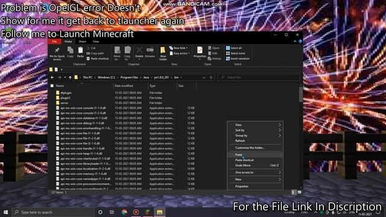The width and height of the screenshot is (386, 217).
Task: Click Paste shortcut in ribbon Clipboard group
Action: point(98,58)
